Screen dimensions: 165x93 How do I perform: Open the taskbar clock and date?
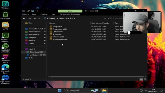[153, 91]
